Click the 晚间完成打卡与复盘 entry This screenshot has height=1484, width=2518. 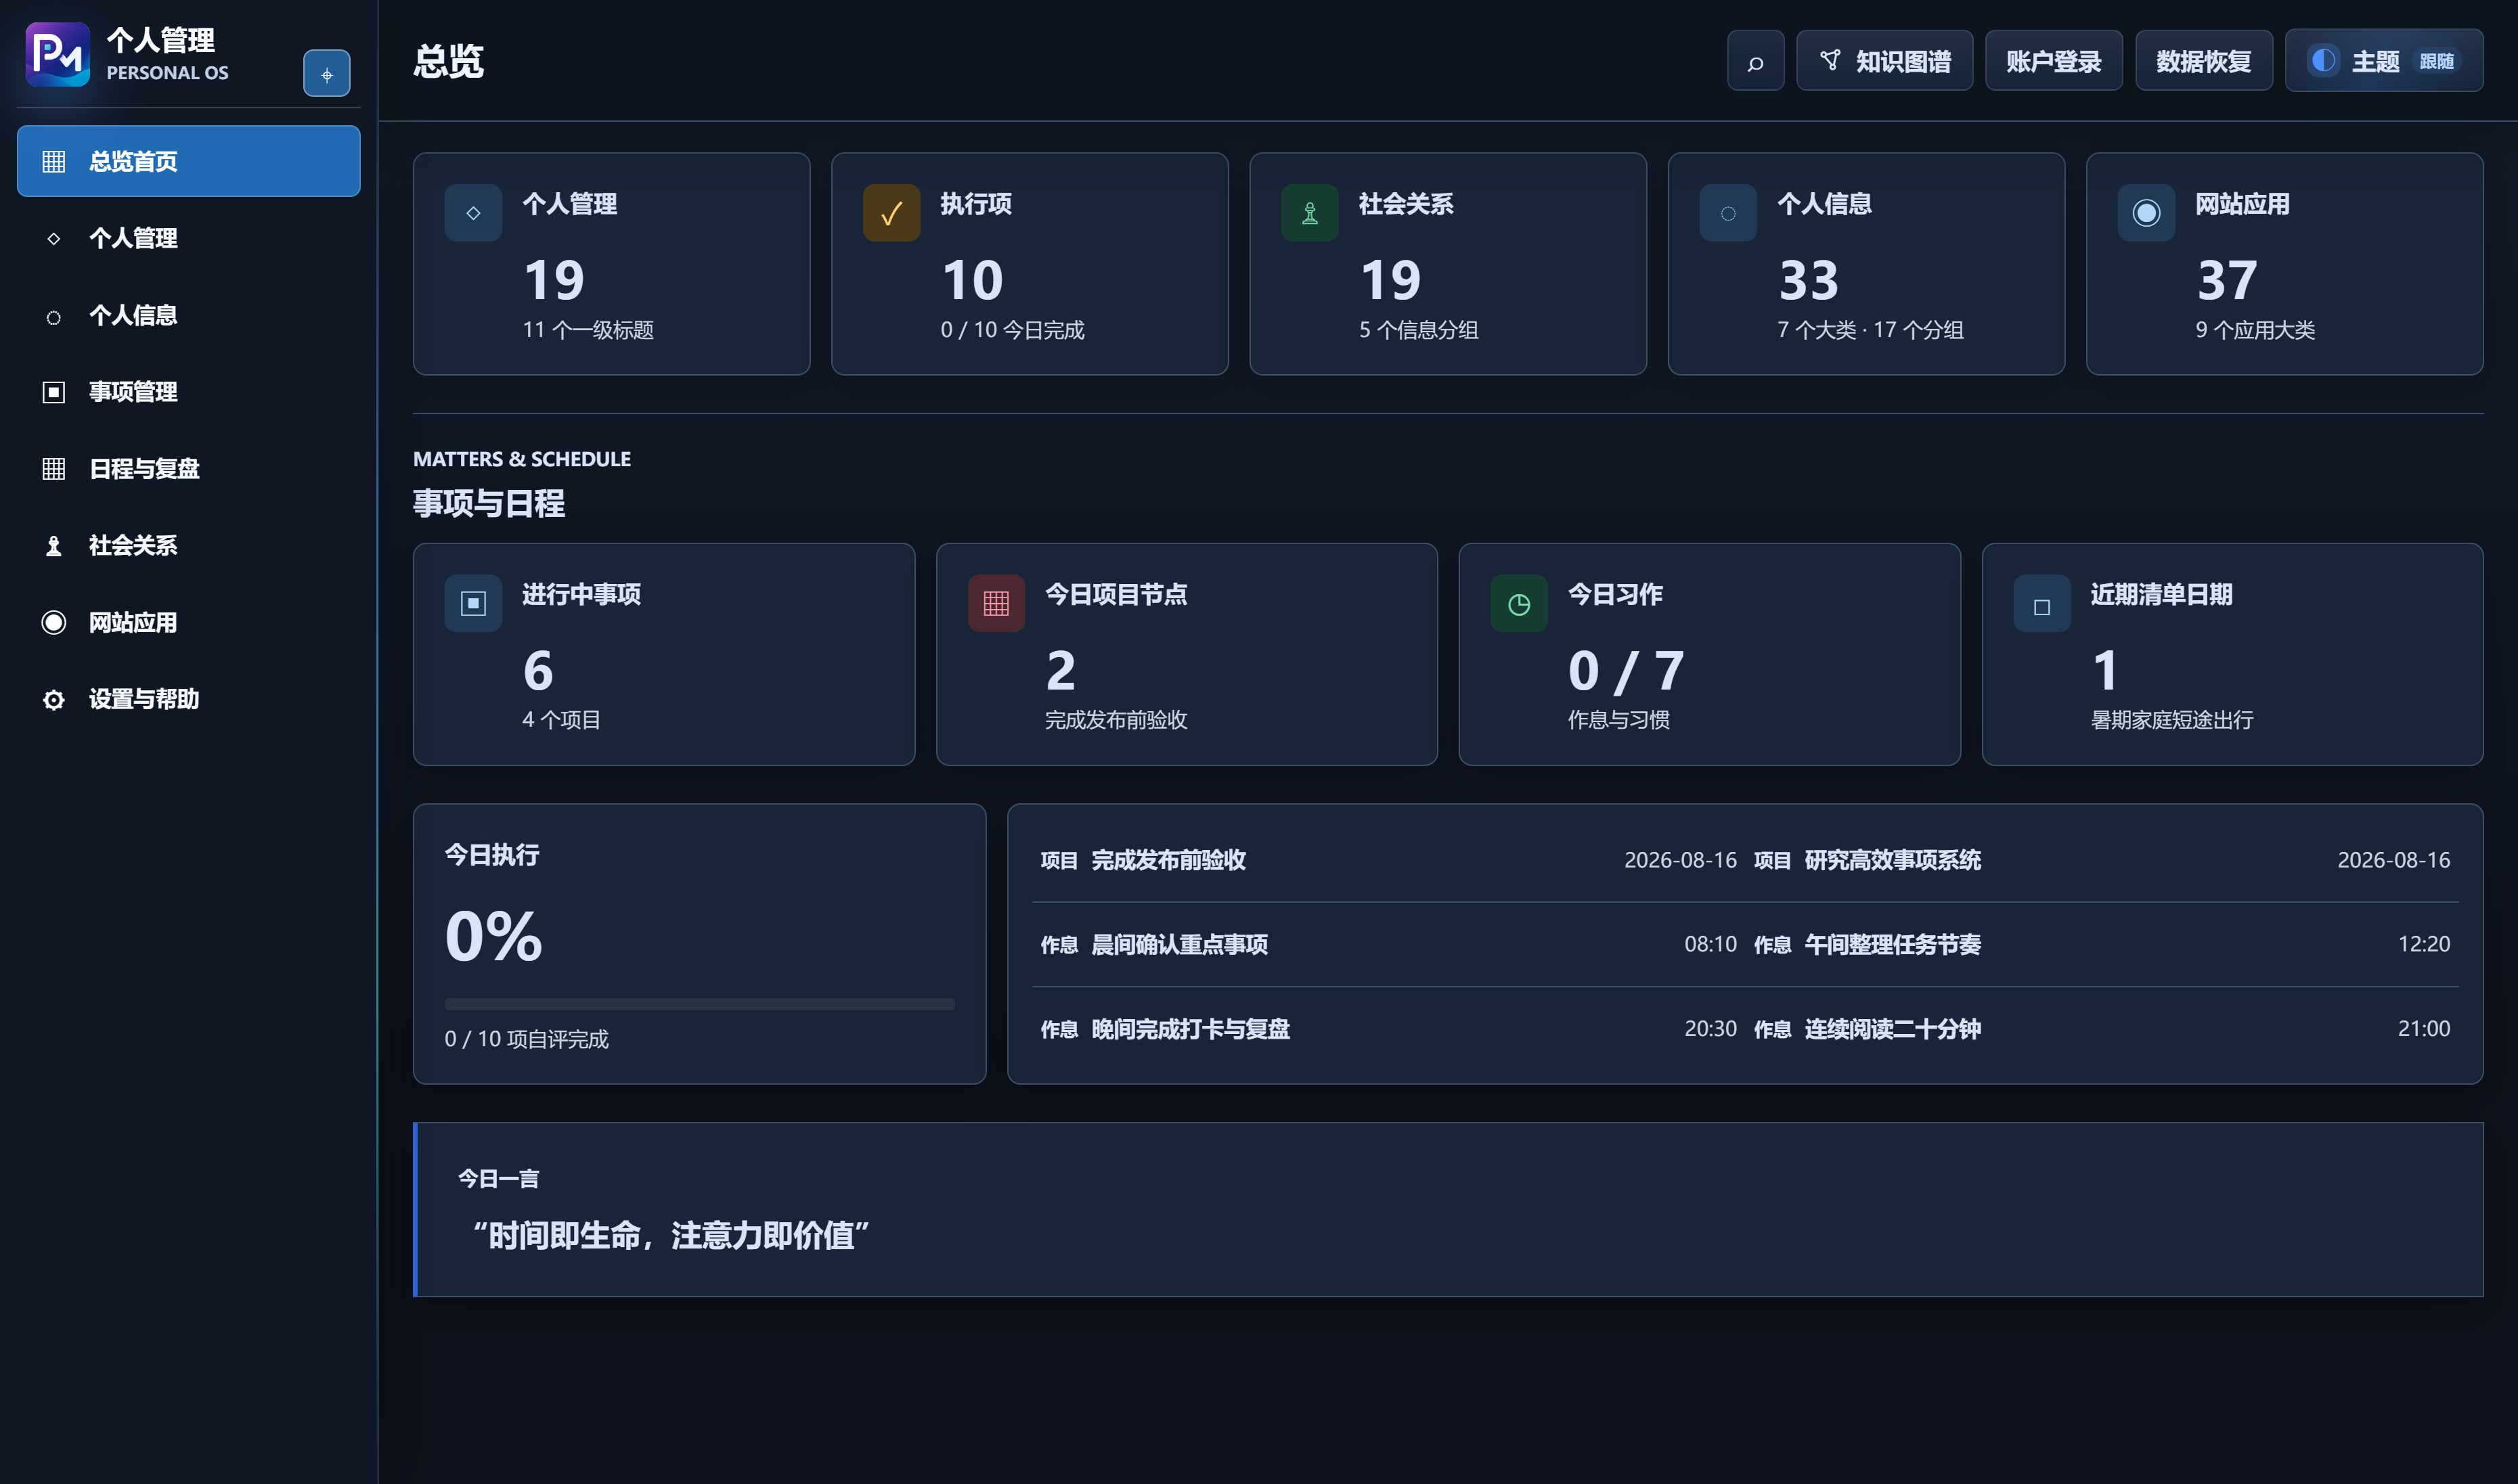[1389, 1029]
